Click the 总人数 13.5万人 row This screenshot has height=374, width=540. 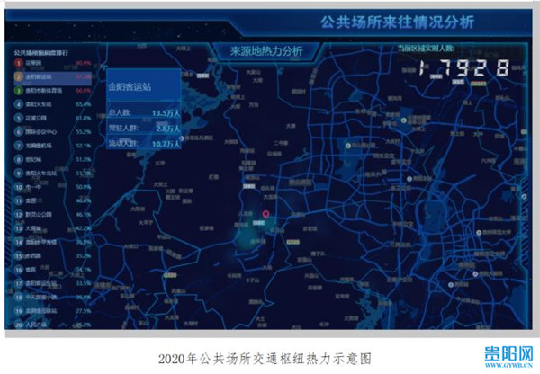click(144, 112)
